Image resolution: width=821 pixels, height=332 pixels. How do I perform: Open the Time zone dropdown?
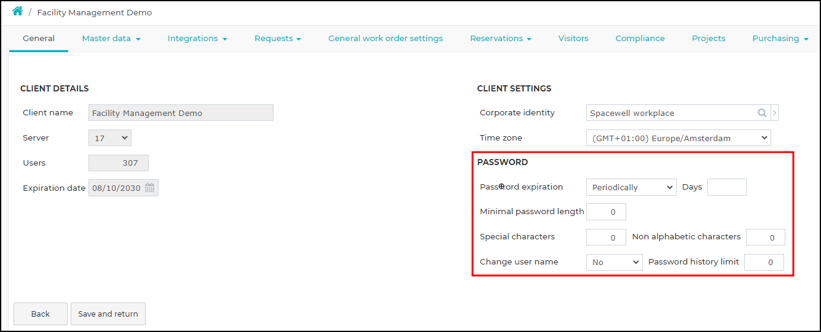pyautogui.click(x=678, y=138)
